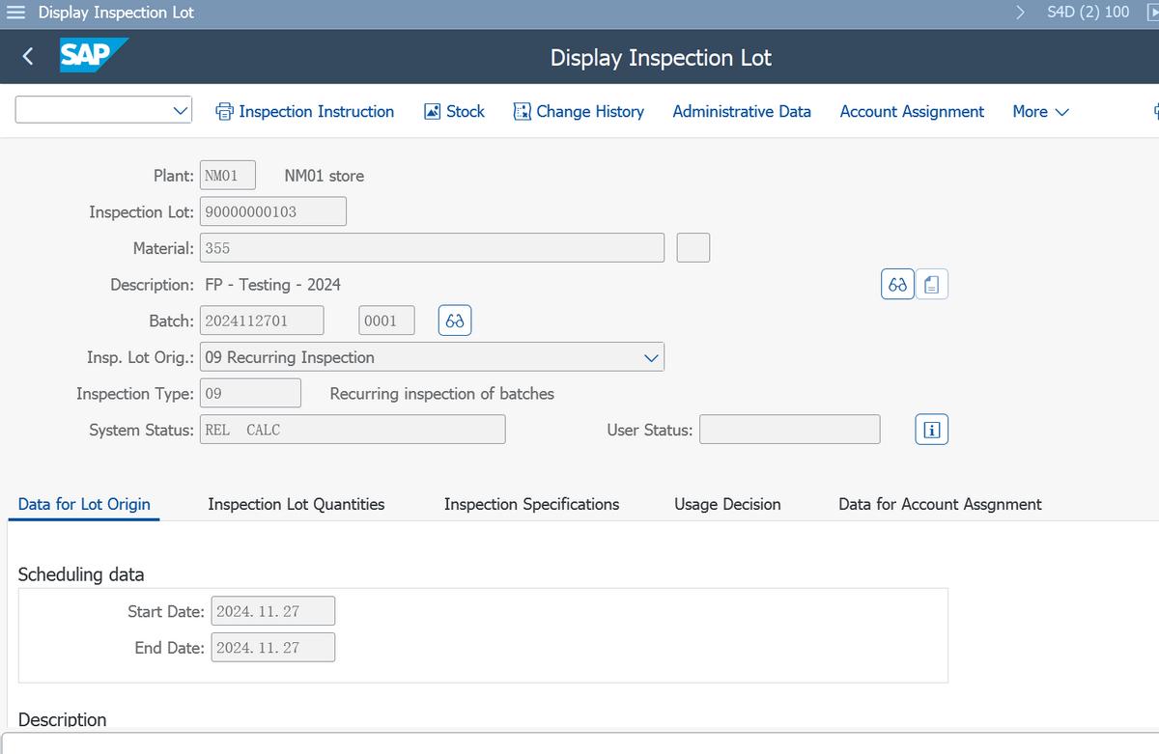Expand the title bar chevron arrow
This screenshot has width=1159, height=754.
pyautogui.click(x=1020, y=13)
